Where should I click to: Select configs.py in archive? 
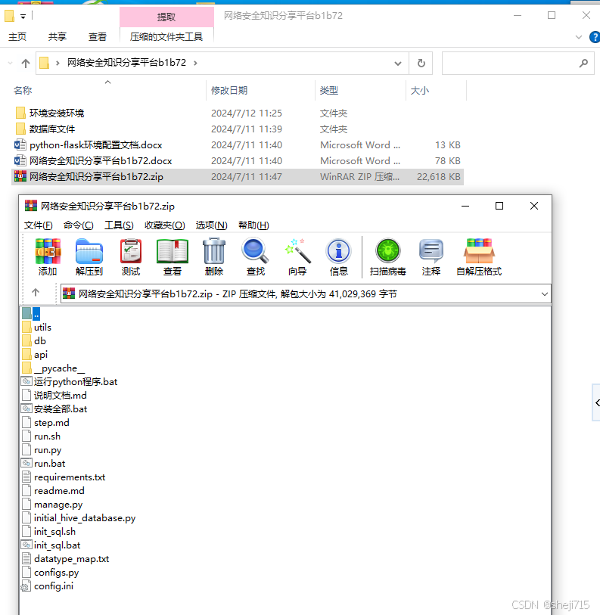[x=51, y=573]
